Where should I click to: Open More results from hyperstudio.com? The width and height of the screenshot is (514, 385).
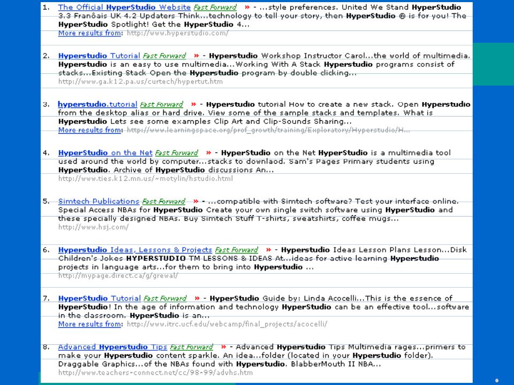[x=89, y=33]
